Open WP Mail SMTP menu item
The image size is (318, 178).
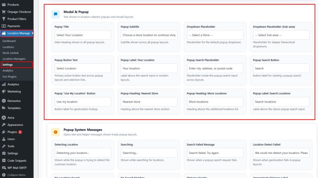coord(17,168)
